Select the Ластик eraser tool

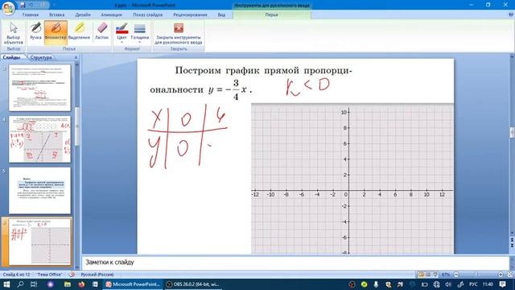point(102,33)
